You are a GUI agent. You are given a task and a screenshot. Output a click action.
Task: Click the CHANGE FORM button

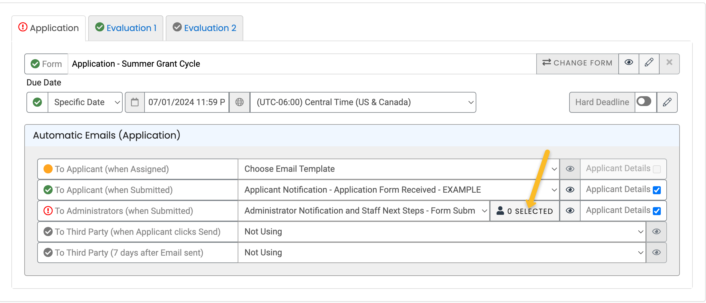coord(577,63)
